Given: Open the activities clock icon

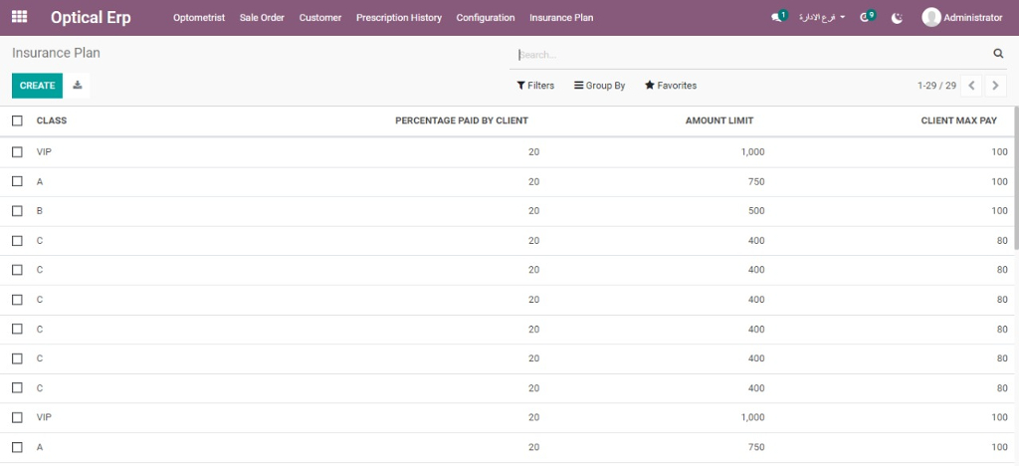Looking at the screenshot, I should [866, 18].
